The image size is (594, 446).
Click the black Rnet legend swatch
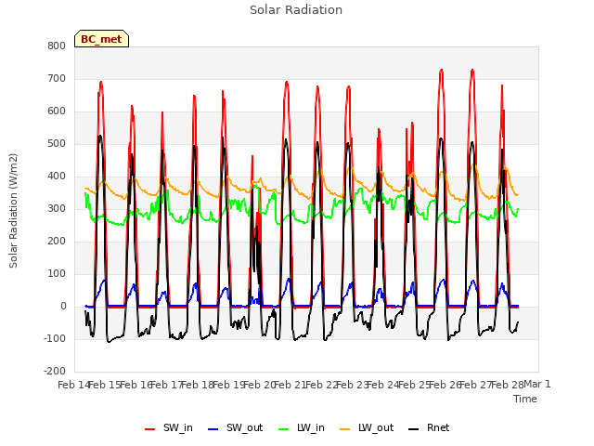click(x=414, y=429)
